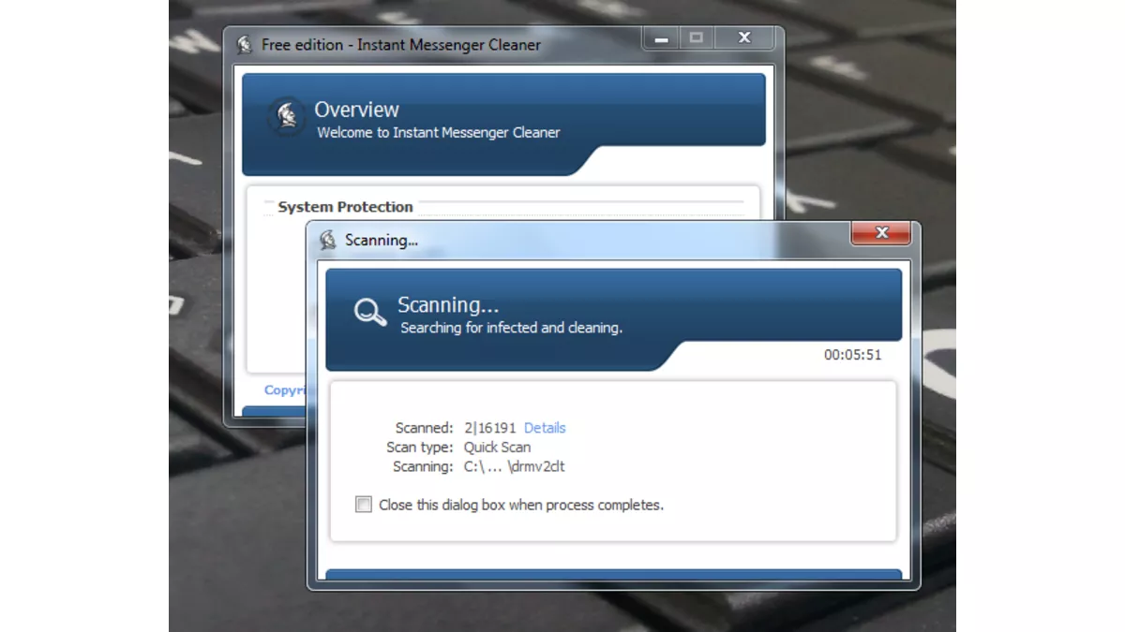Viewport: 1125px width, 632px height.
Task: Click the spartan helmet icon beside 'Scanning...' caption
Action: tap(328, 241)
